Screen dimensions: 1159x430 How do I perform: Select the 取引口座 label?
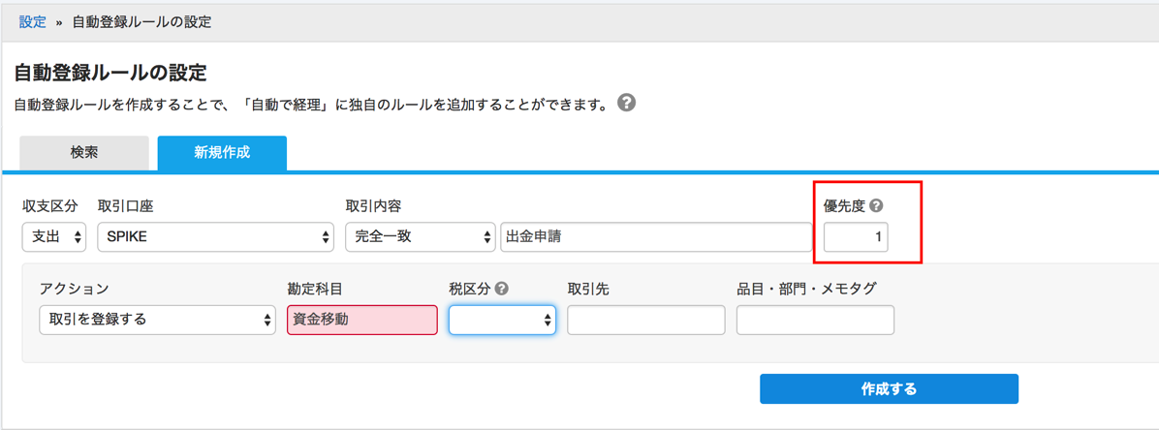click(x=126, y=206)
